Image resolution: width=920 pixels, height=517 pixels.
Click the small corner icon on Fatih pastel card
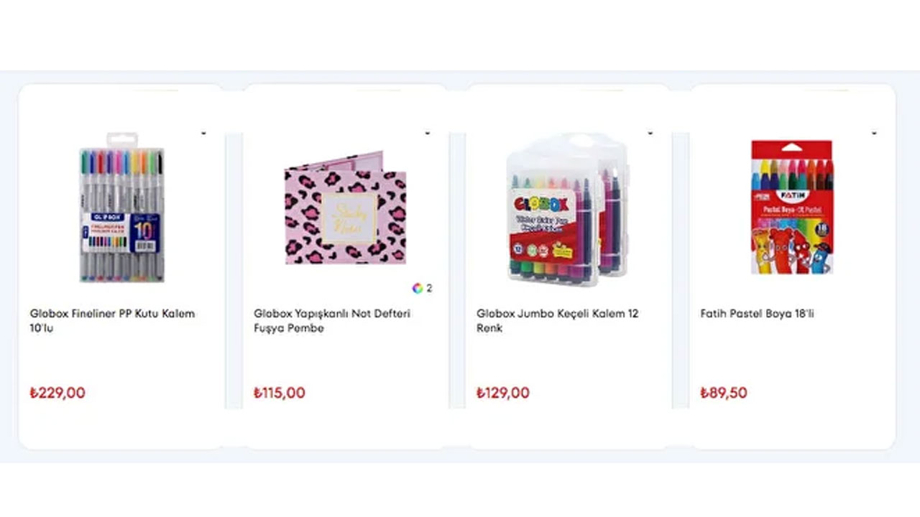(x=875, y=133)
